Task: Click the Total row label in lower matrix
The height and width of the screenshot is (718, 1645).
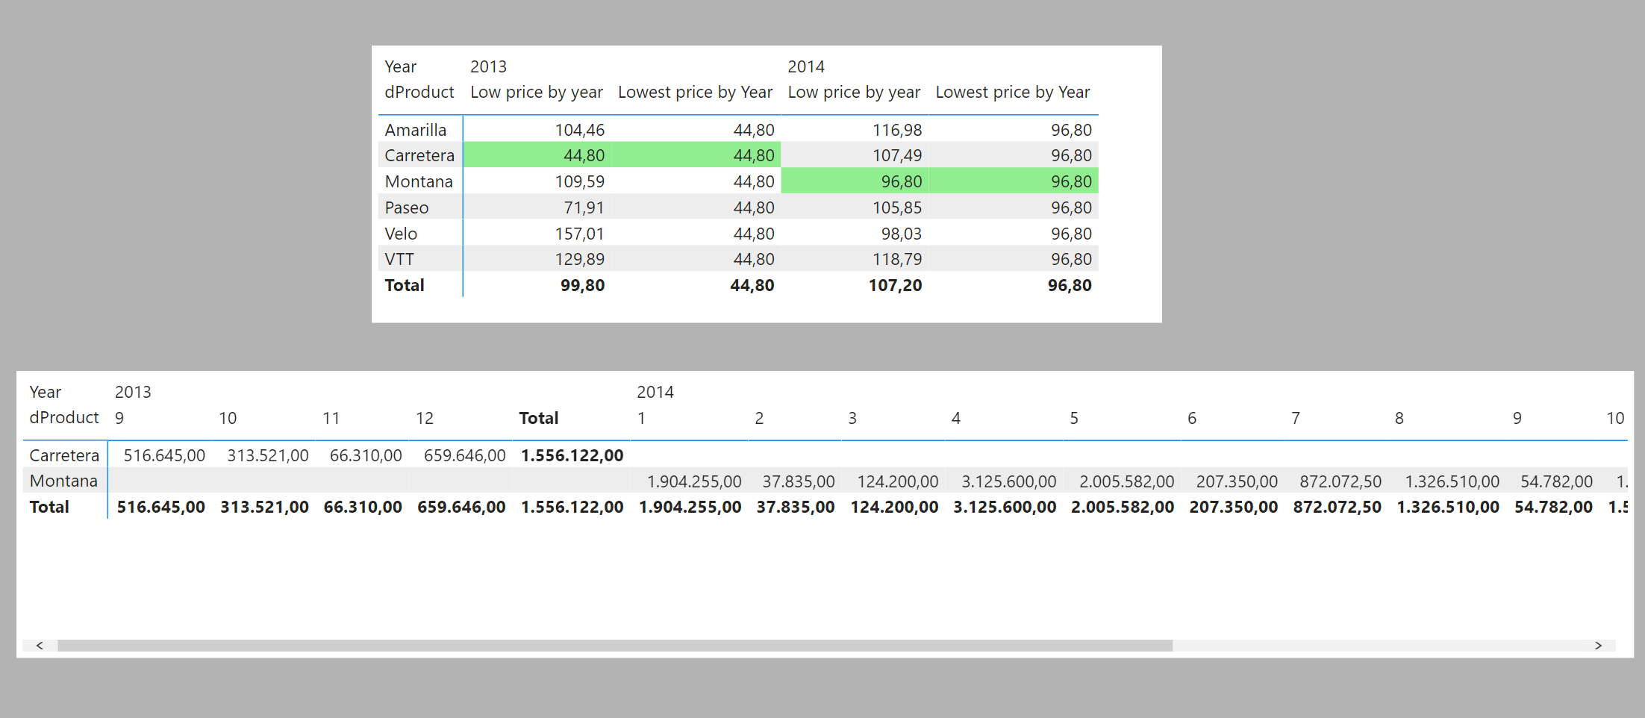Action: 49,507
